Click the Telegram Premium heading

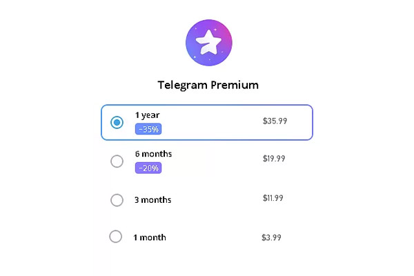tap(208, 85)
